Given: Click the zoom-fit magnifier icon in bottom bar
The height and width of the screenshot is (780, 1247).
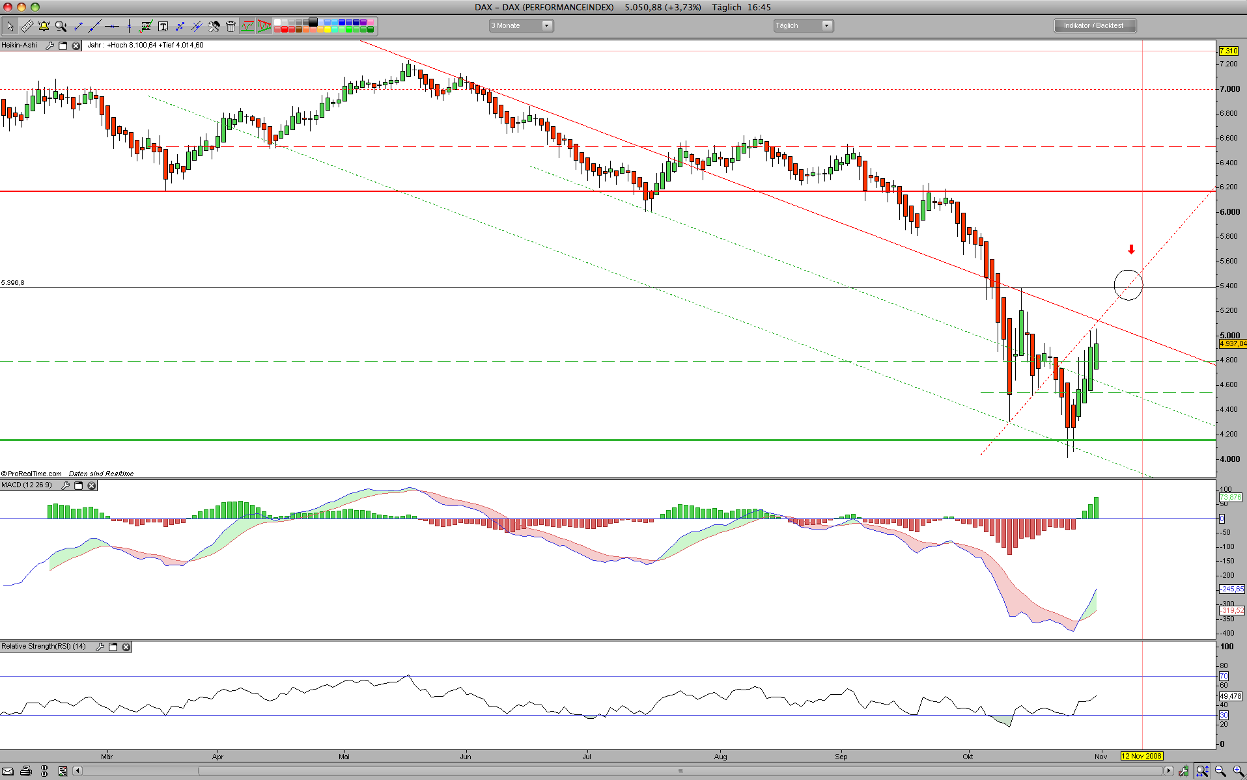Looking at the screenshot, I should click(1202, 772).
